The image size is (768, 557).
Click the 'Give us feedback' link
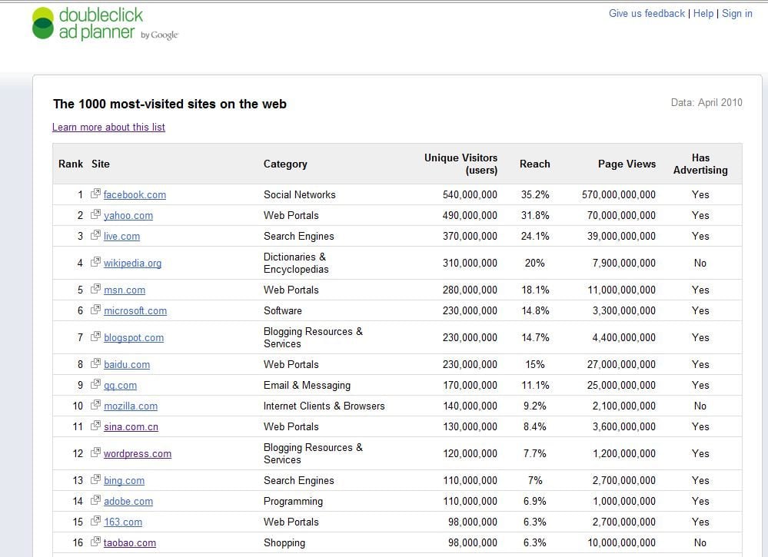(647, 14)
